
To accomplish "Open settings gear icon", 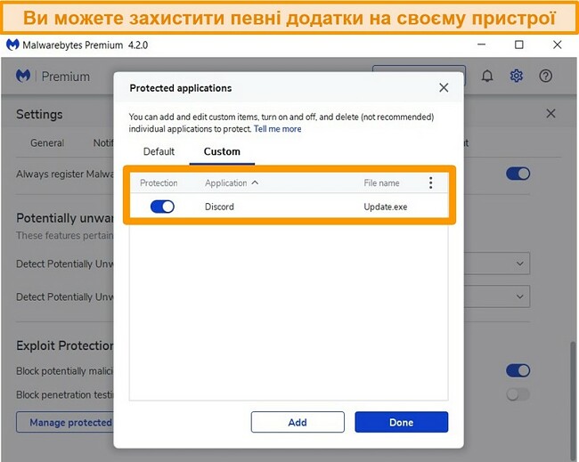I will (x=517, y=76).
